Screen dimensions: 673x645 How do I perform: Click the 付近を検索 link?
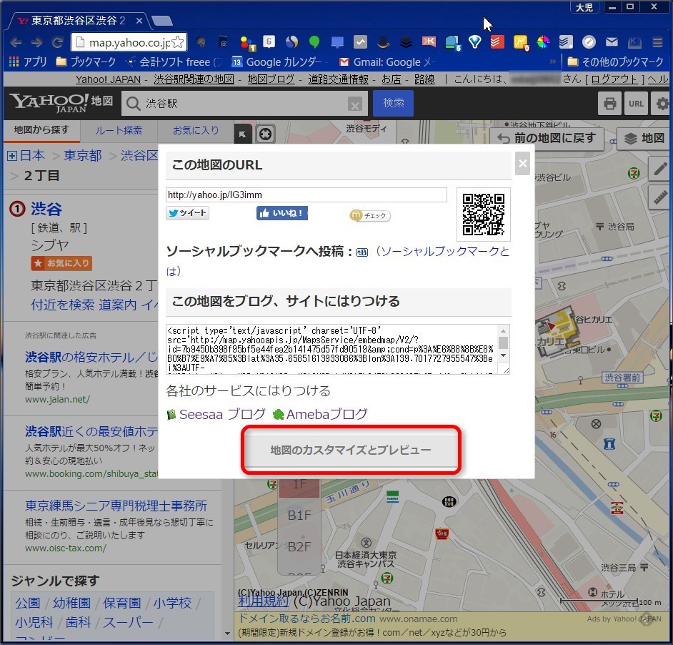click(x=63, y=305)
